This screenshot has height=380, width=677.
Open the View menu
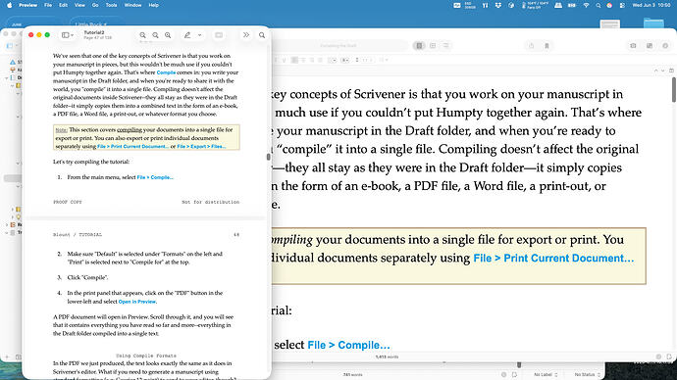click(79, 5)
